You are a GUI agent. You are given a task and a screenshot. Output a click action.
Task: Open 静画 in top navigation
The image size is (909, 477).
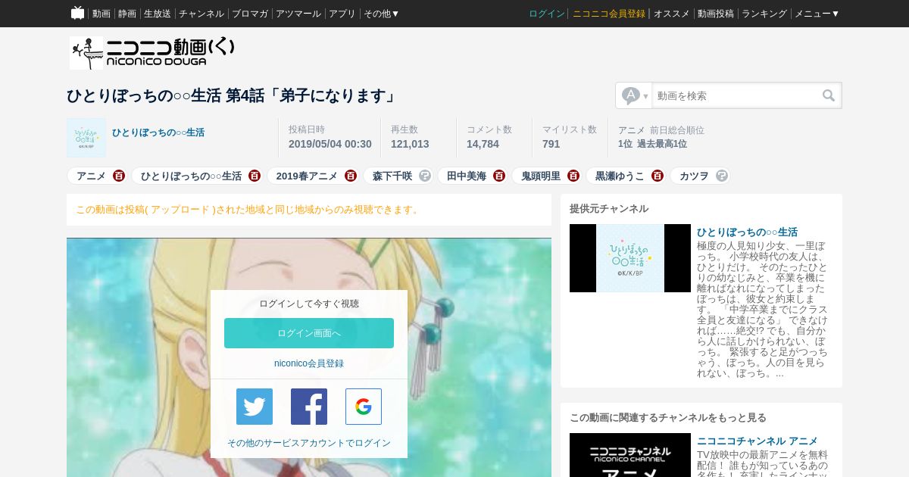point(127,14)
